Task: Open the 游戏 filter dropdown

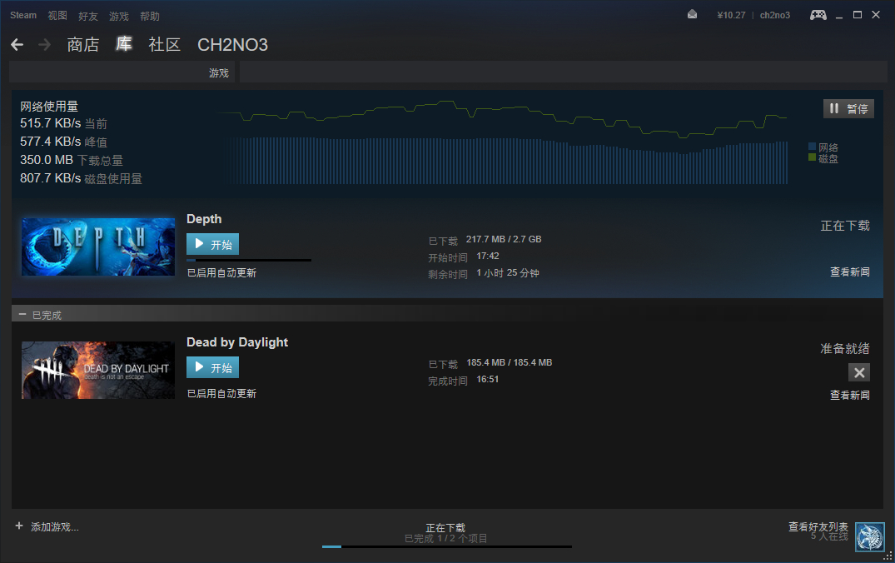Action: point(122,72)
